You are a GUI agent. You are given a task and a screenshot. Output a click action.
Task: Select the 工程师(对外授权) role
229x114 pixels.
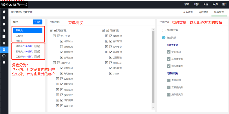pos(25,57)
